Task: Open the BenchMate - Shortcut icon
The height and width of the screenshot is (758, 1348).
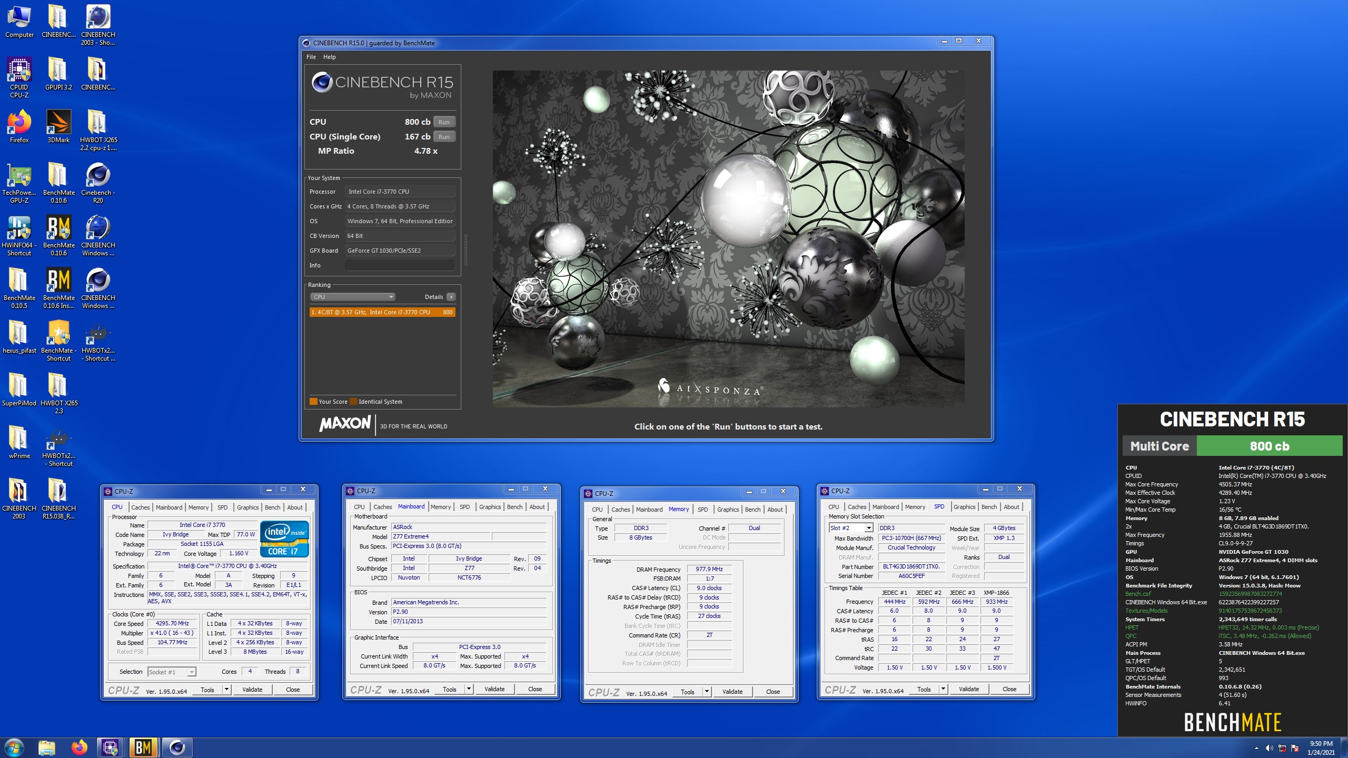Action: pos(58,341)
